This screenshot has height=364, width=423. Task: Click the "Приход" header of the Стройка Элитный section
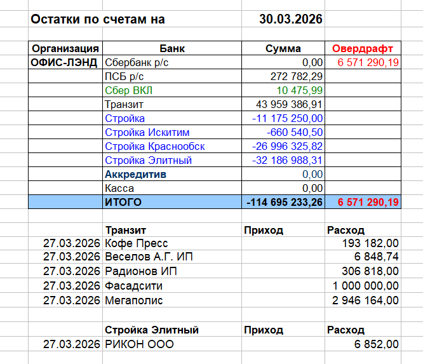click(283, 330)
